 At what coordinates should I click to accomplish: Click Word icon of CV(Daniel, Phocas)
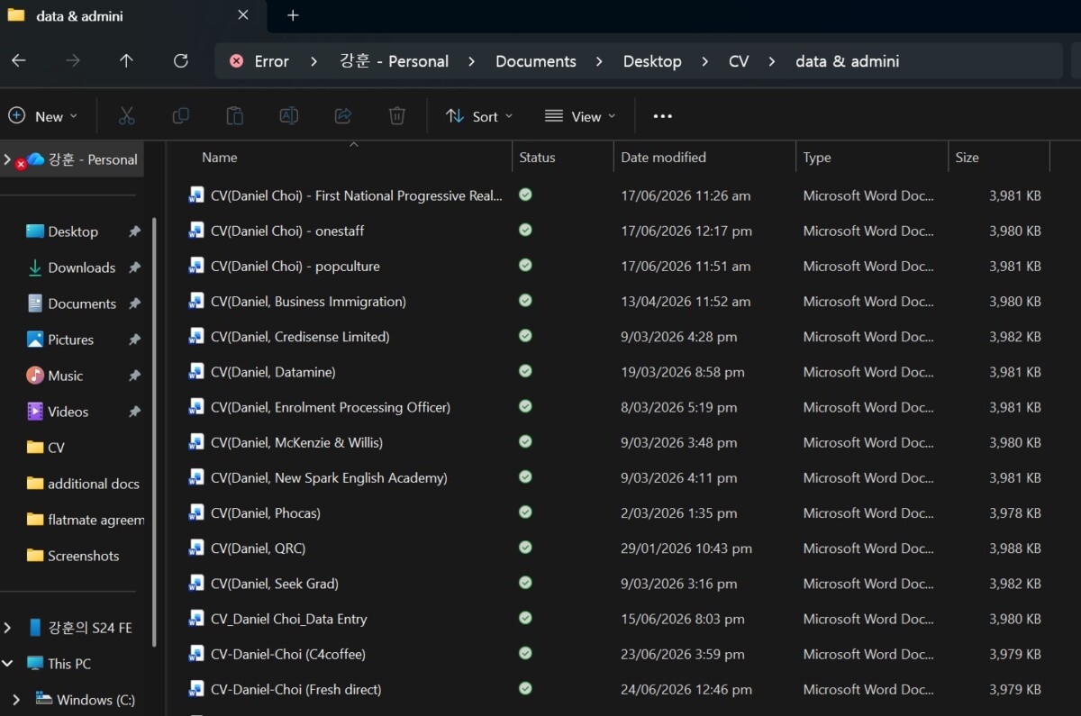(196, 512)
